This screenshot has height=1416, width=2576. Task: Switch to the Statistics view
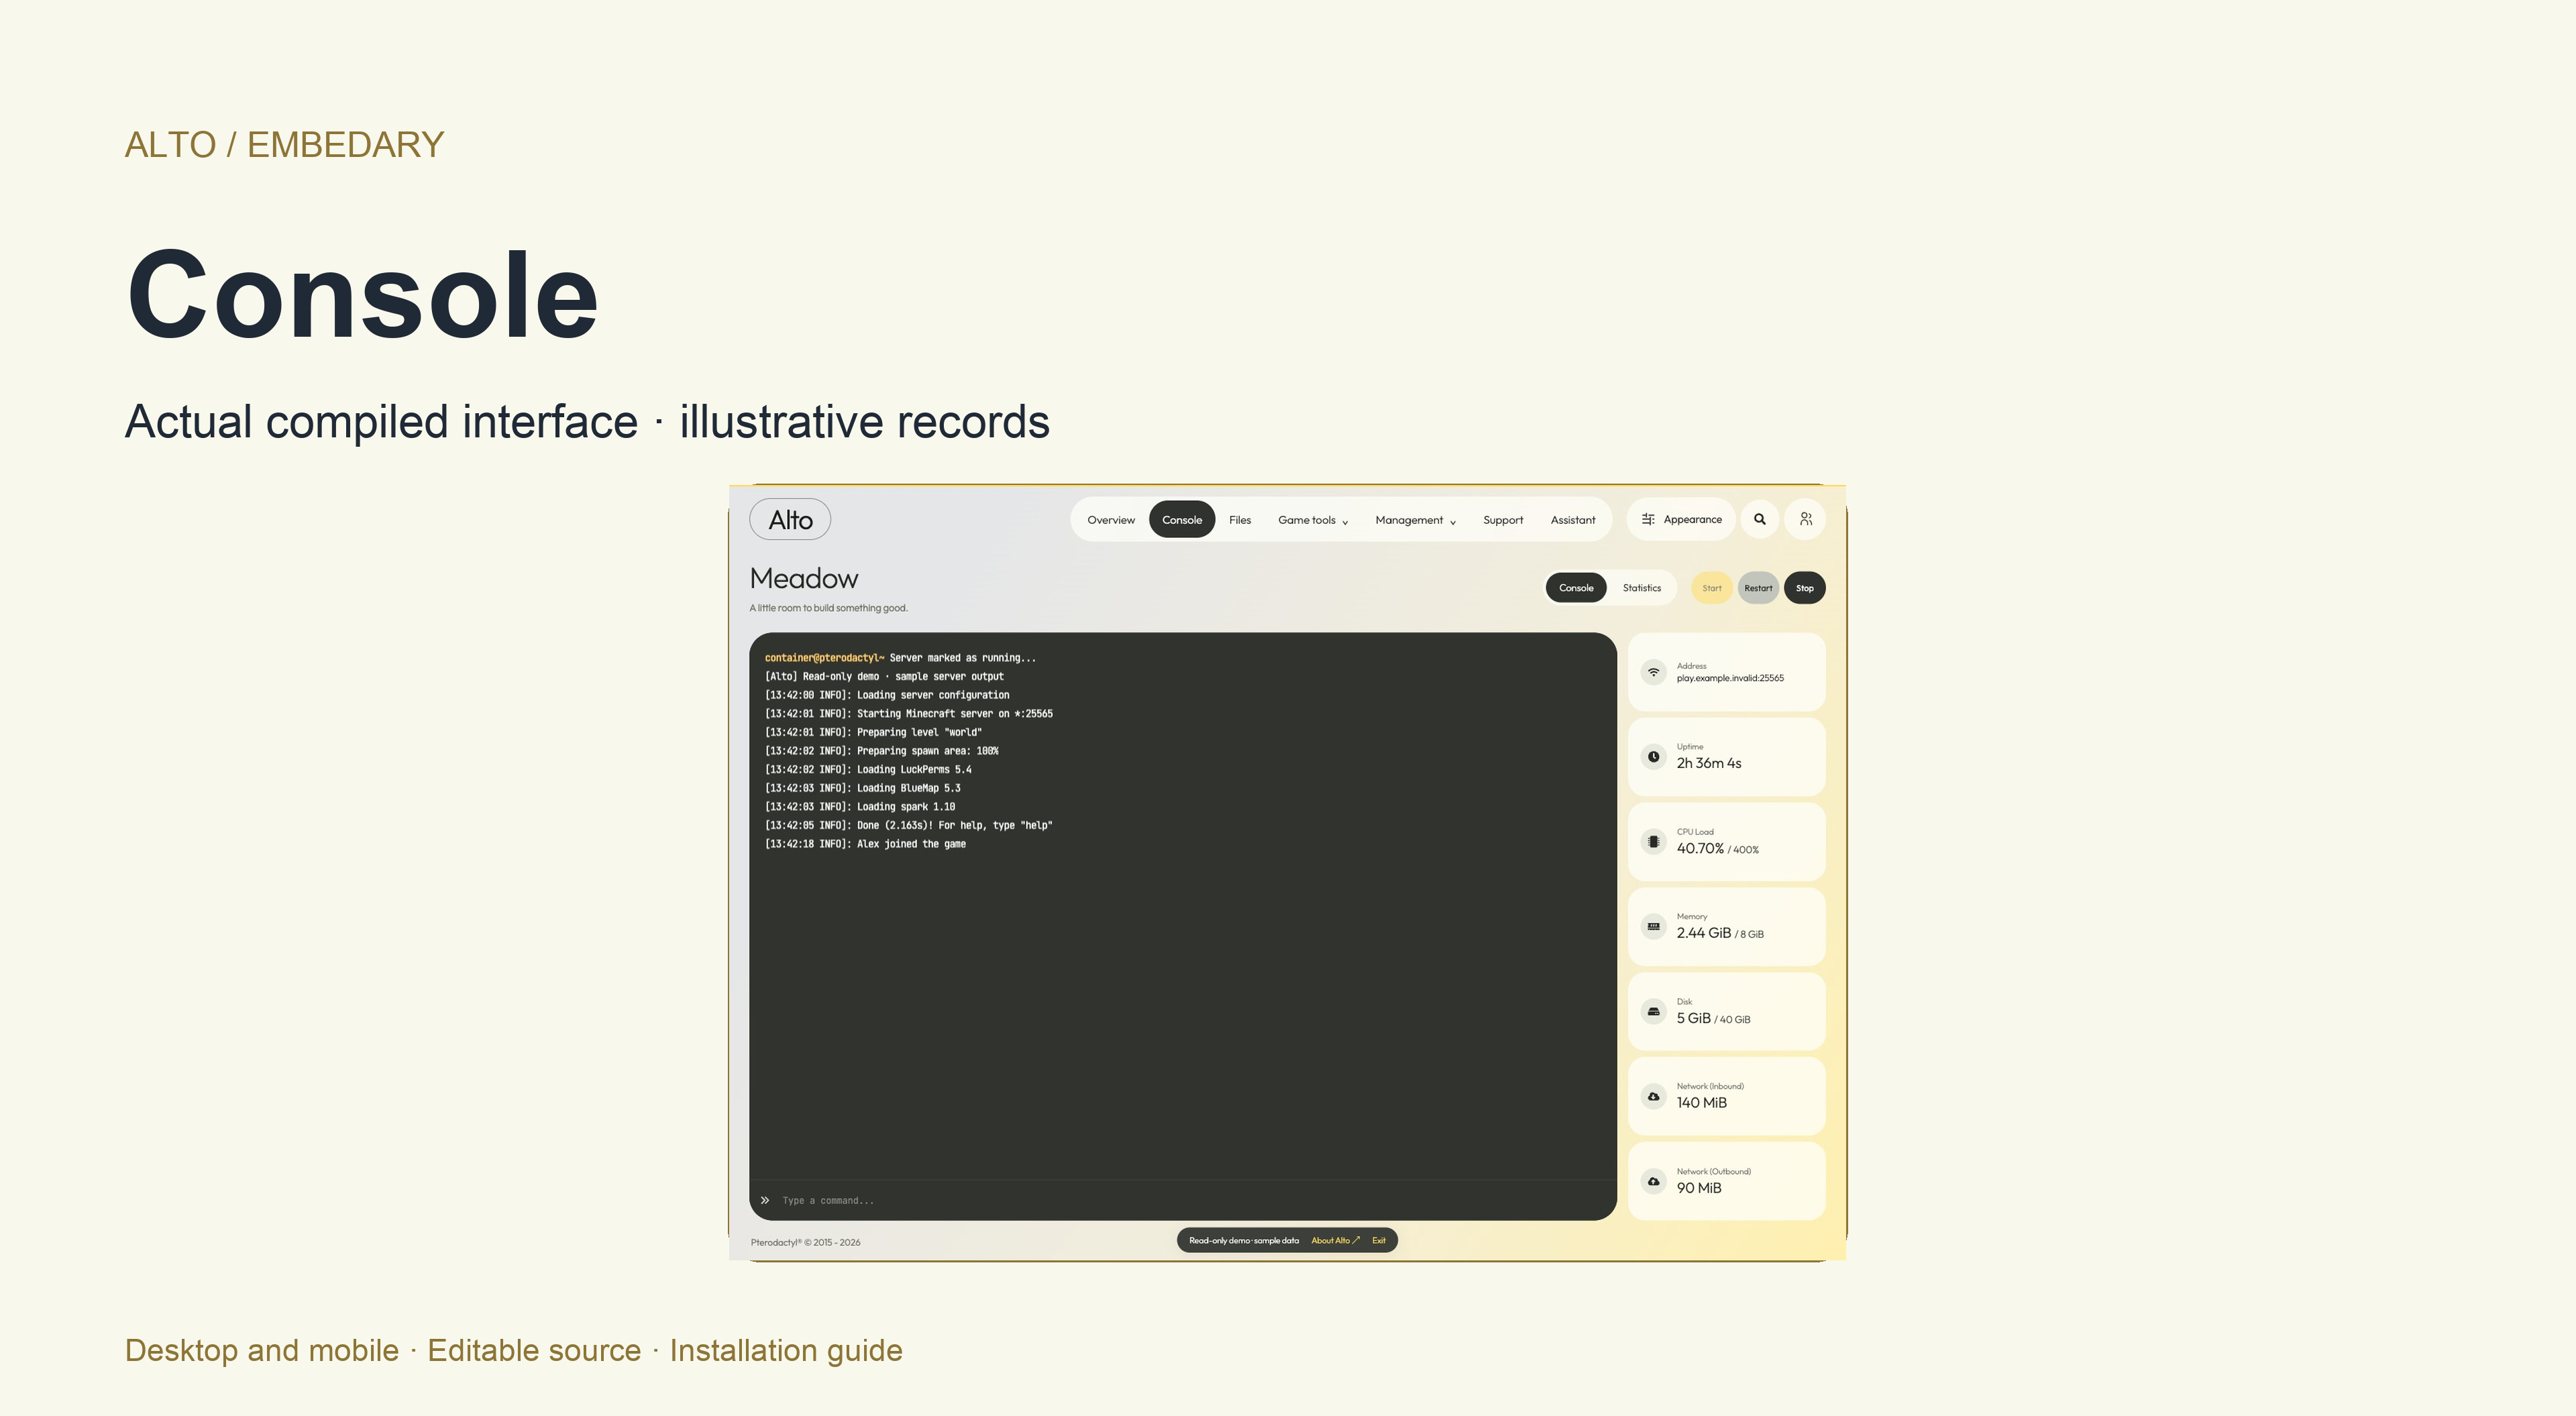pyautogui.click(x=1641, y=588)
